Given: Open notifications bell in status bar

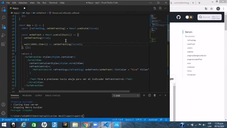Looking at the screenshot, I should click(x=166, y=120).
